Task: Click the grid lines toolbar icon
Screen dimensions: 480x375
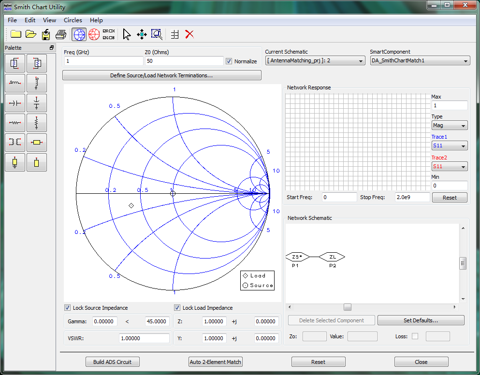Action: (x=175, y=34)
